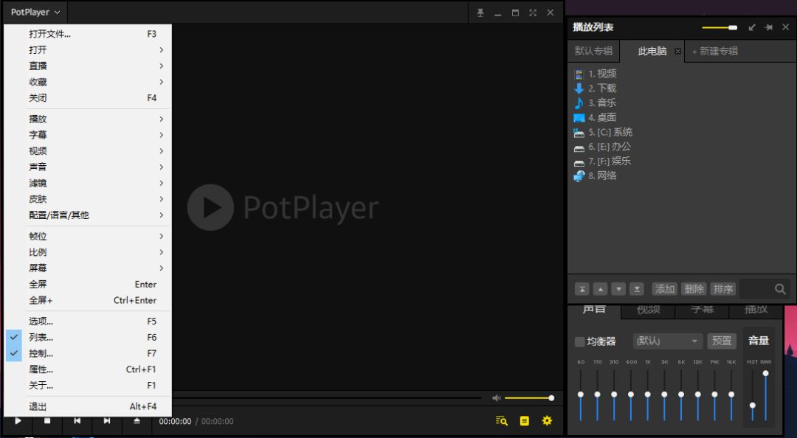Open the 网络 entry in playlist
797x438 pixels.
[x=596, y=175]
